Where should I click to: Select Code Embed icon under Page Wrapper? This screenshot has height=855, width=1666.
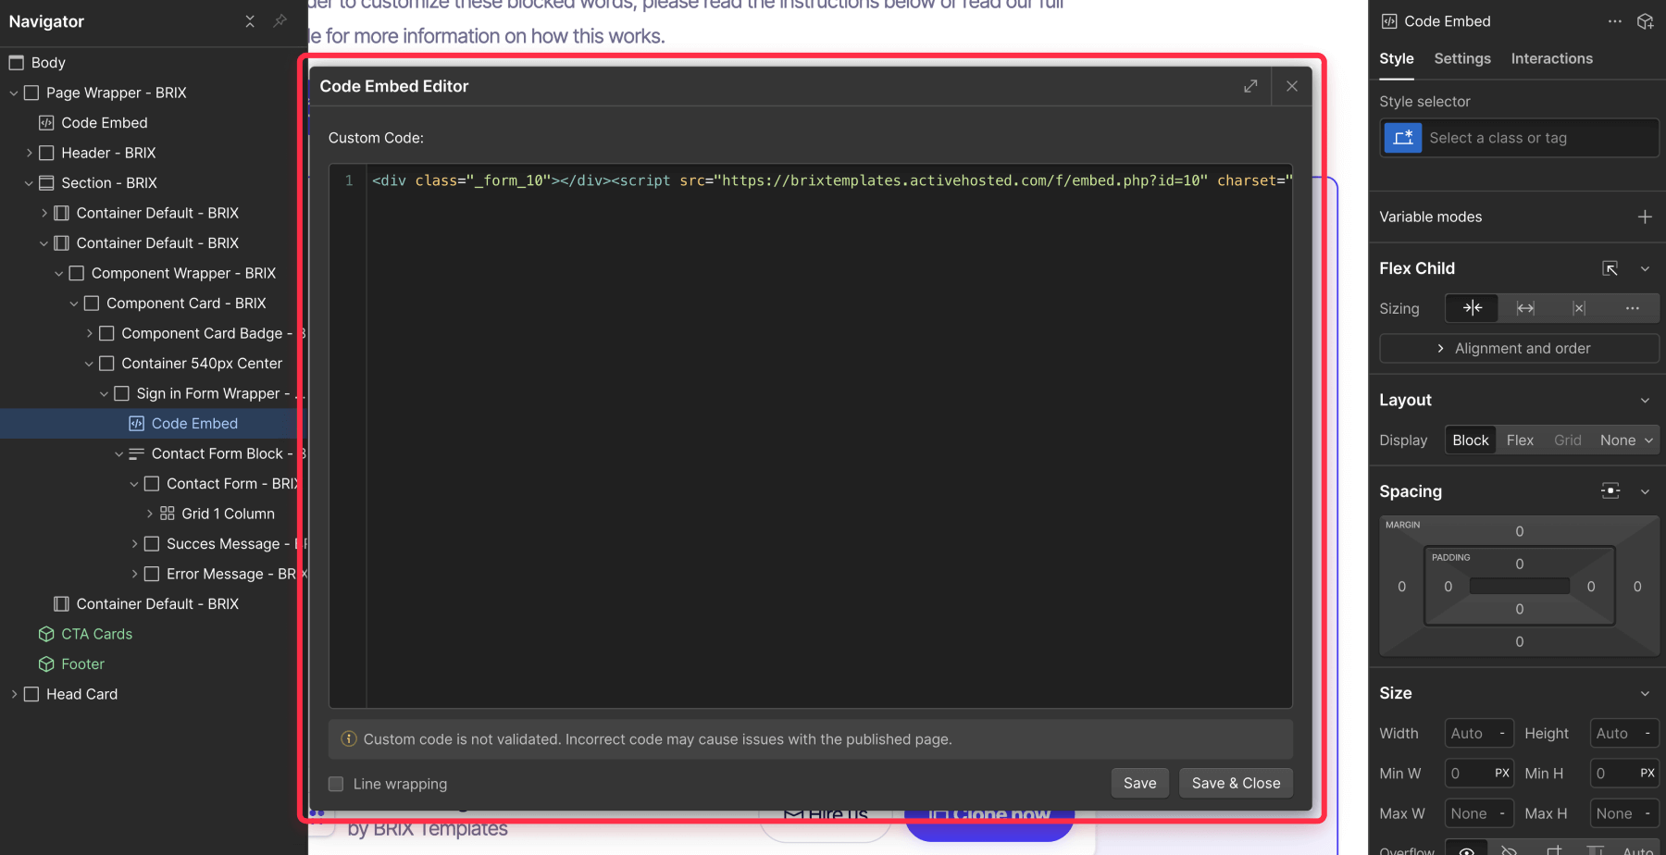[x=46, y=123]
